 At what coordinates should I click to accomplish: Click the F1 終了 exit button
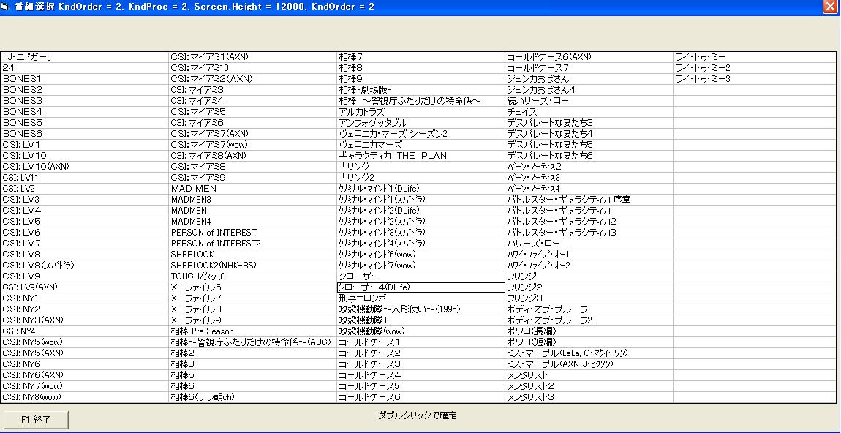click(x=37, y=420)
